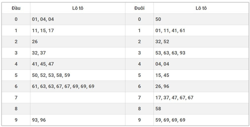Select the cell containing "01, 04, 04"
250x127 pixels.
point(43,19)
